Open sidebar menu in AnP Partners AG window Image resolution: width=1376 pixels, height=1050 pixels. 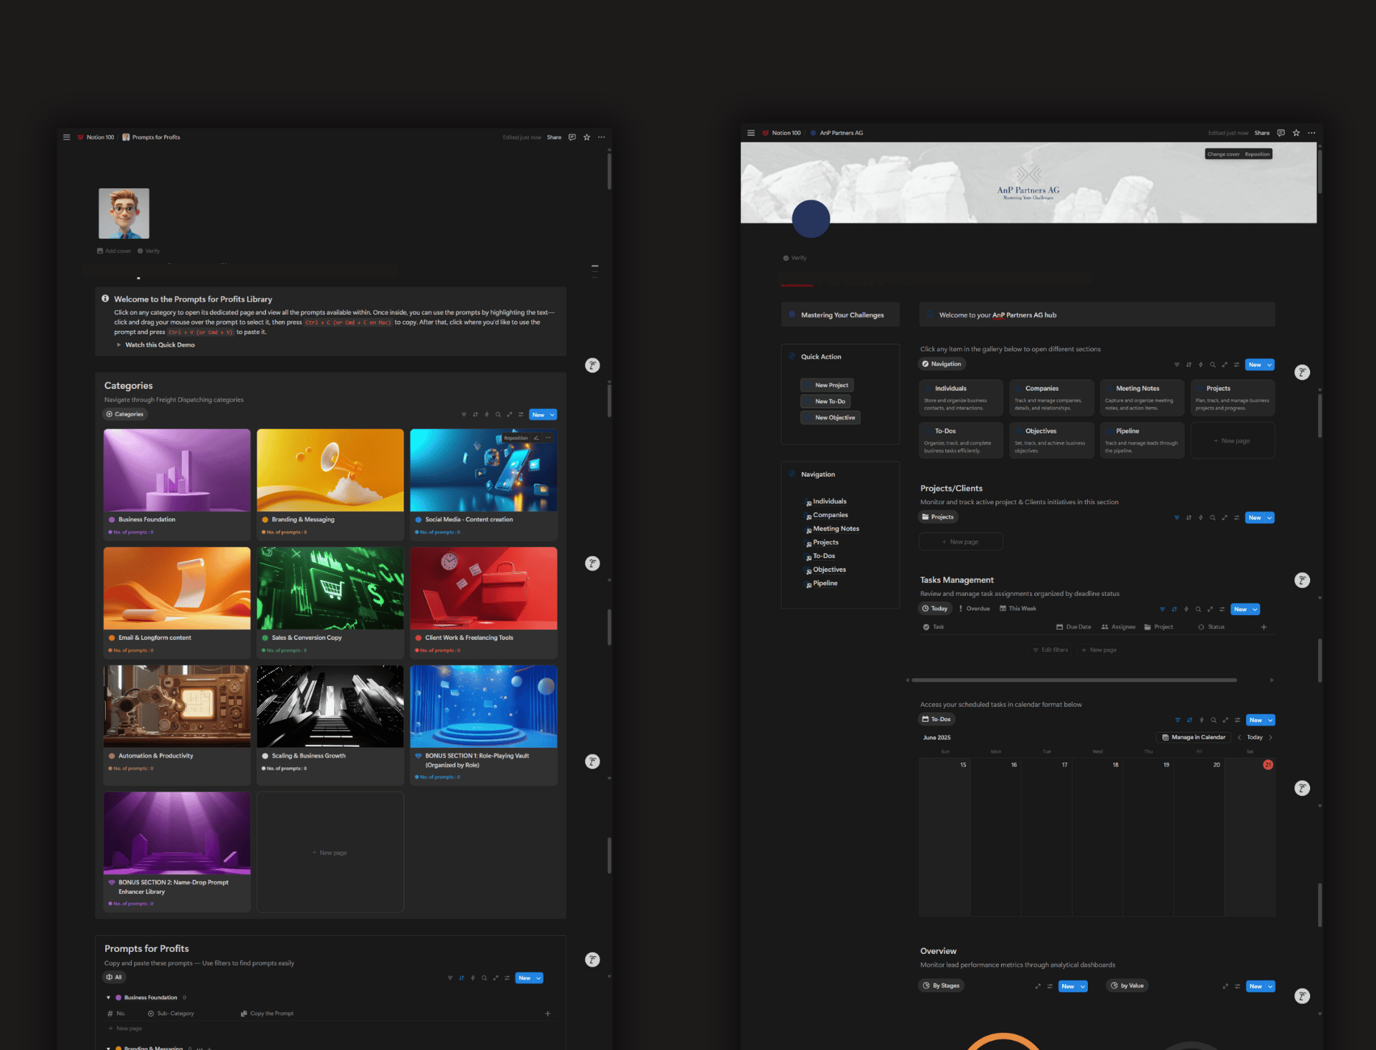coord(751,133)
